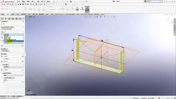
Task: Select the highlighted option in end condition list
Action: click(13, 41)
